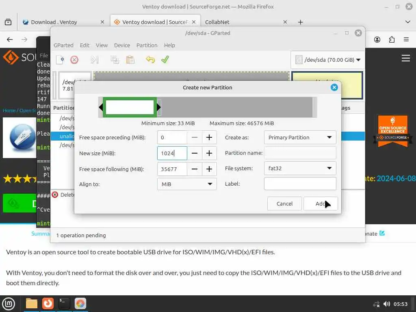Open the Firefox application hamburger menu
Screen dimensions: 416x312
point(406,39)
